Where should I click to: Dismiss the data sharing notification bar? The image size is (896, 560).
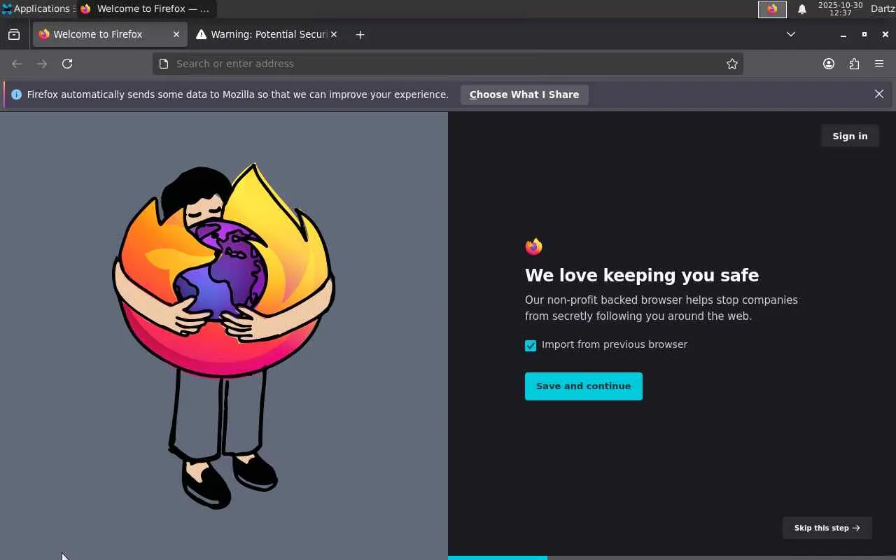click(x=879, y=94)
